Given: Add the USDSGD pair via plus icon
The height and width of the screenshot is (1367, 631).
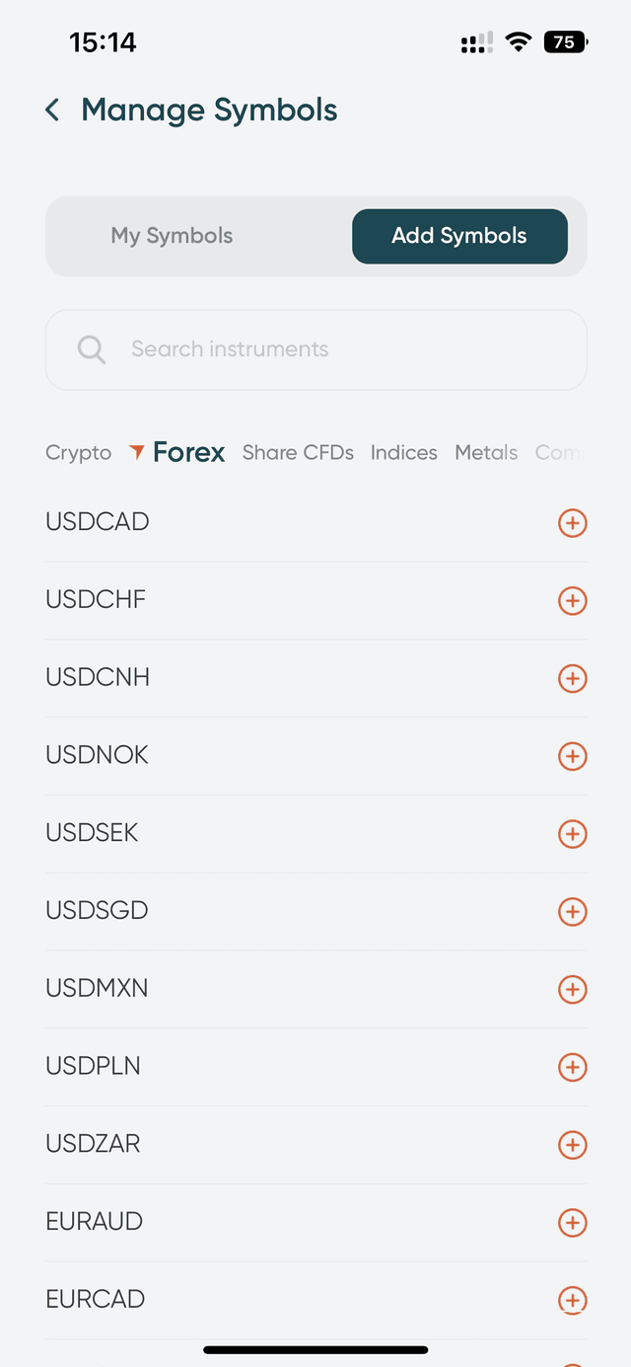Looking at the screenshot, I should click(x=572, y=911).
